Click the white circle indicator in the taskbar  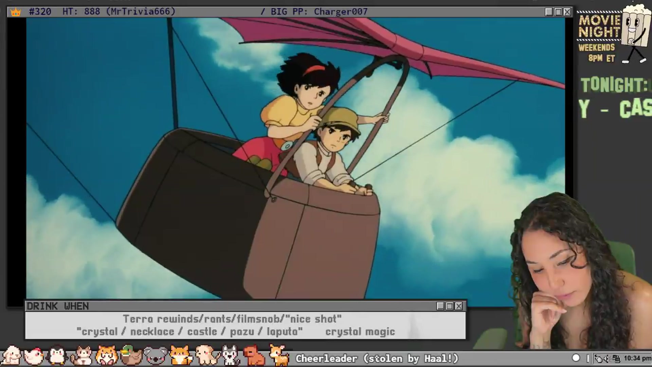point(576,358)
